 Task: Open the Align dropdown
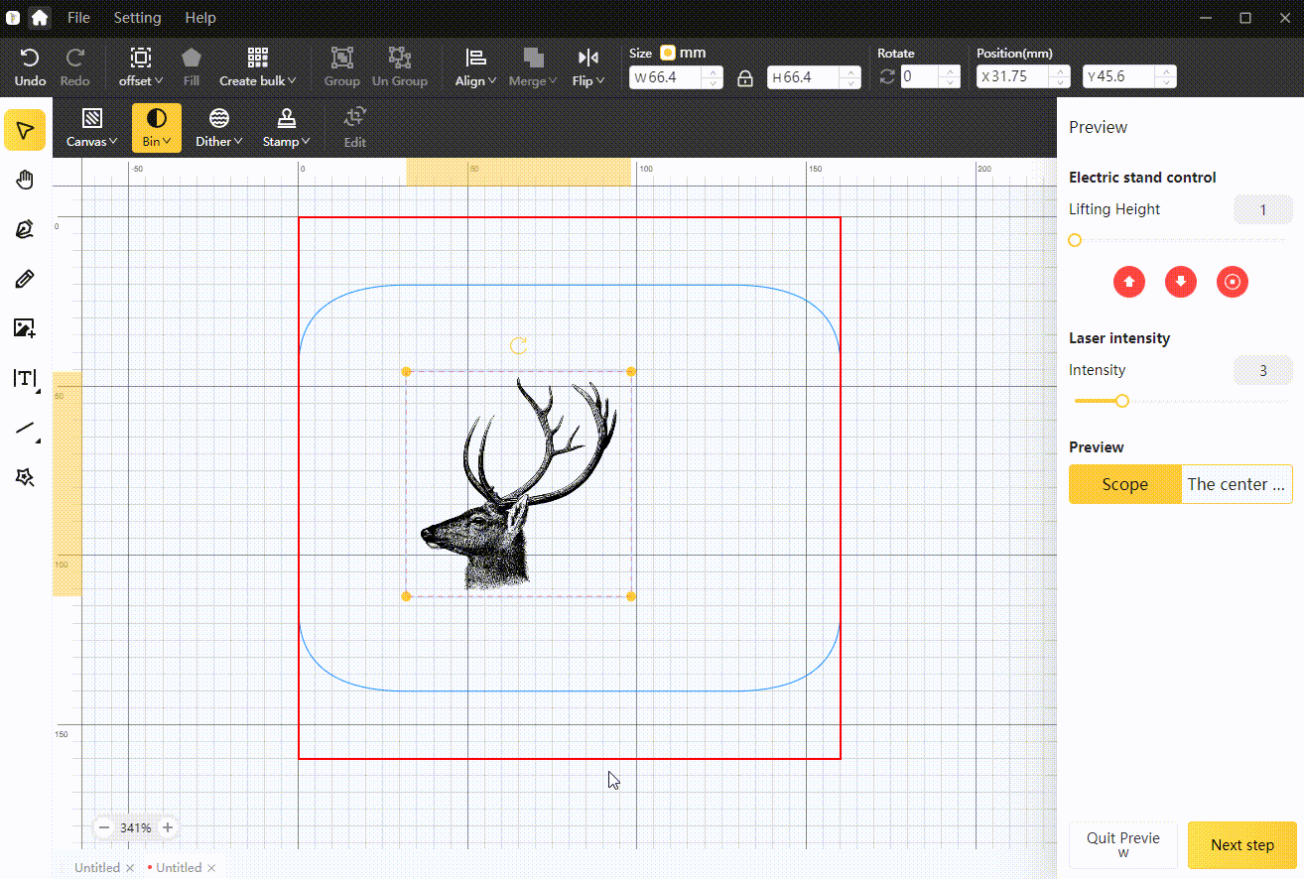point(476,66)
